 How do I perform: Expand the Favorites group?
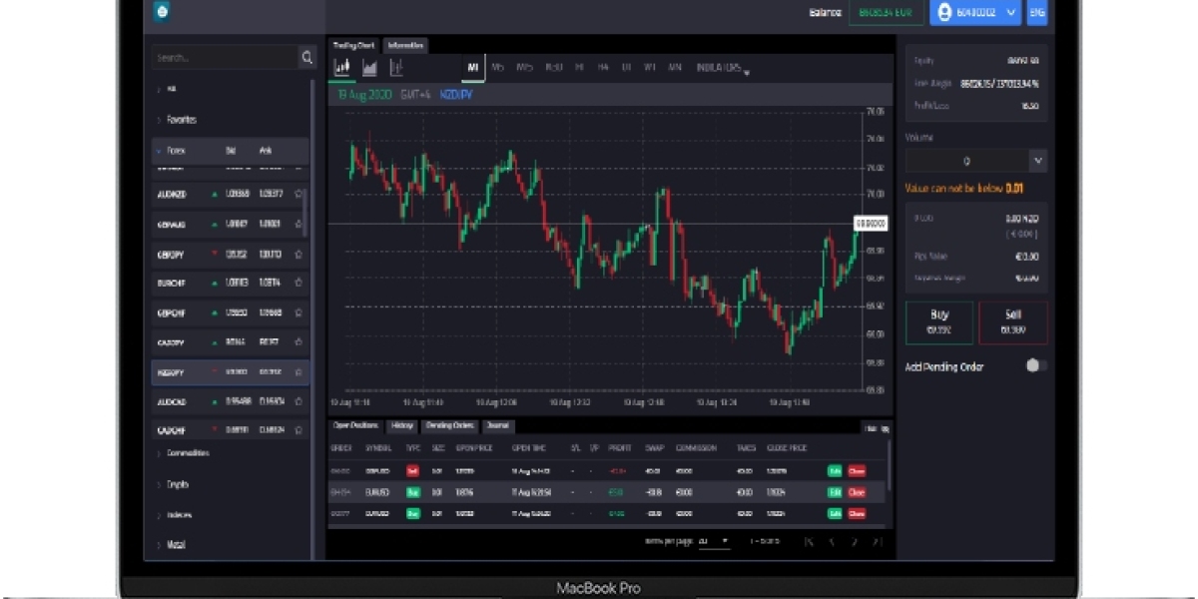(x=181, y=120)
